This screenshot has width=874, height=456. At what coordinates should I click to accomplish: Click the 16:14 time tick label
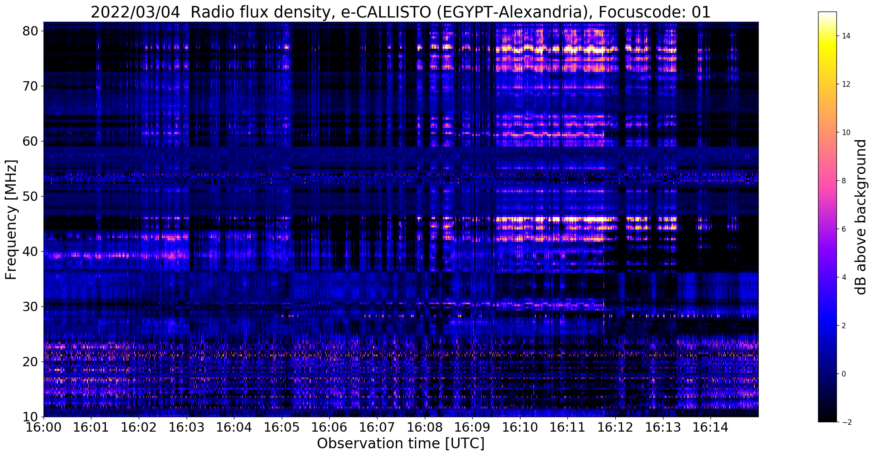click(x=710, y=427)
